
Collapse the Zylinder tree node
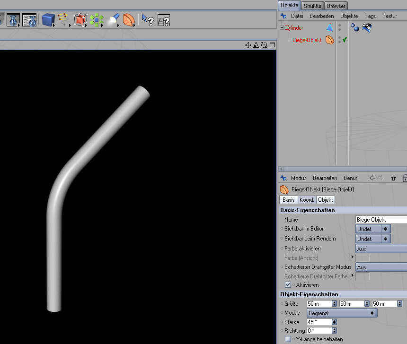pos(282,27)
